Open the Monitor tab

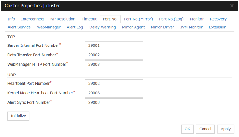(197, 19)
